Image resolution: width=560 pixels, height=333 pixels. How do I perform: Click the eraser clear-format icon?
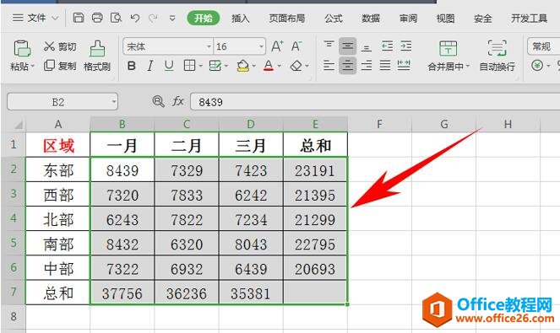[x=296, y=66]
